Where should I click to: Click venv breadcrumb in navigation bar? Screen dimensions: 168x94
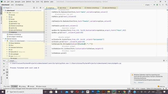pos(12,5)
